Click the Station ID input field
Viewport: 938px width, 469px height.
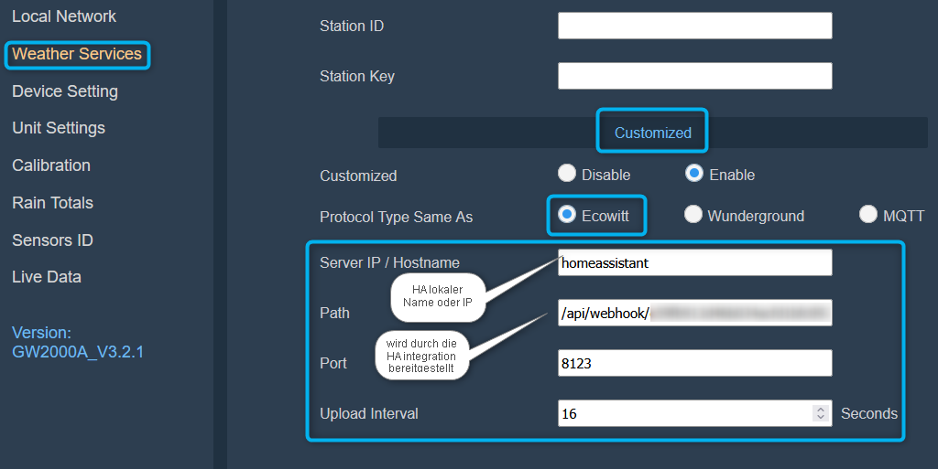[x=694, y=26]
